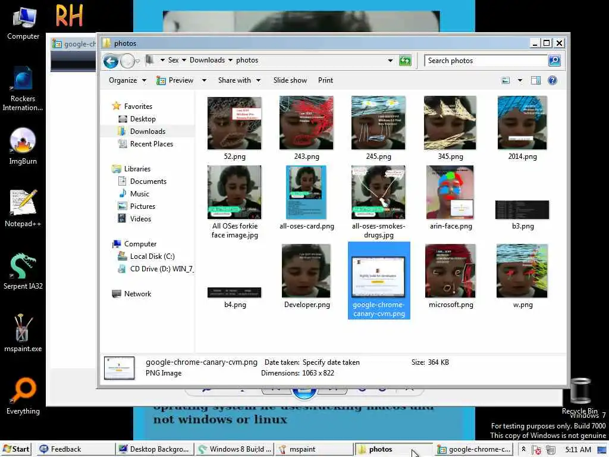The image size is (609, 457).
Task: Select b4.png thumbnail
Action: click(234, 293)
